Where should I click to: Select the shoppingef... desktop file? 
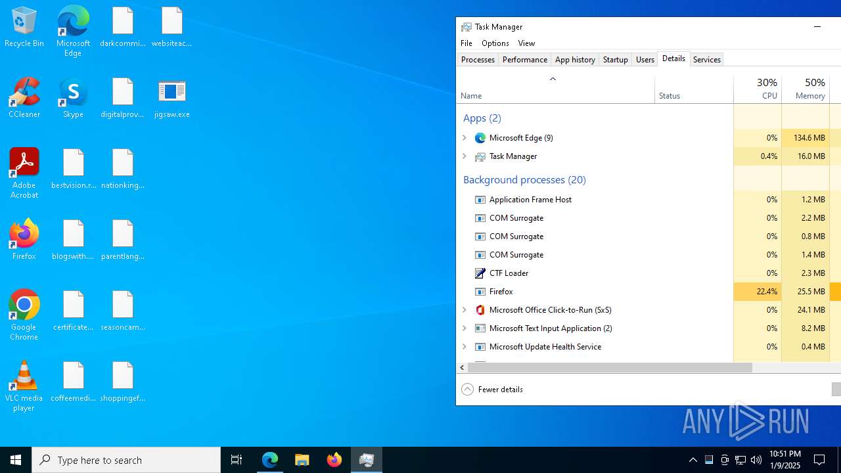coord(123,382)
